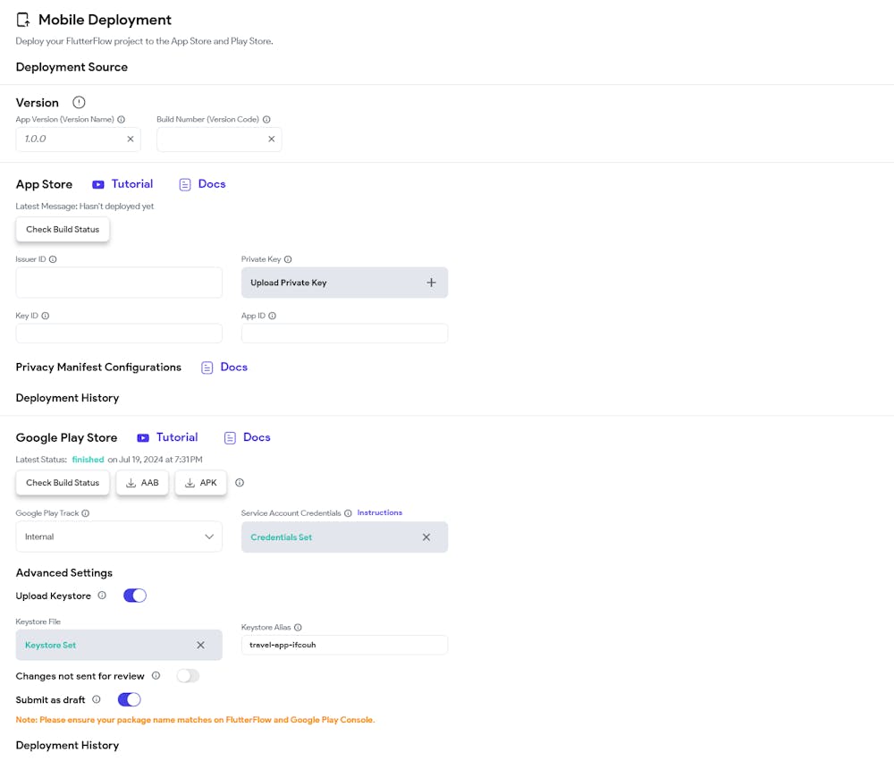Open the Google Play Track dropdown
The height and width of the screenshot is (761, 894).
tap(119, 537)
